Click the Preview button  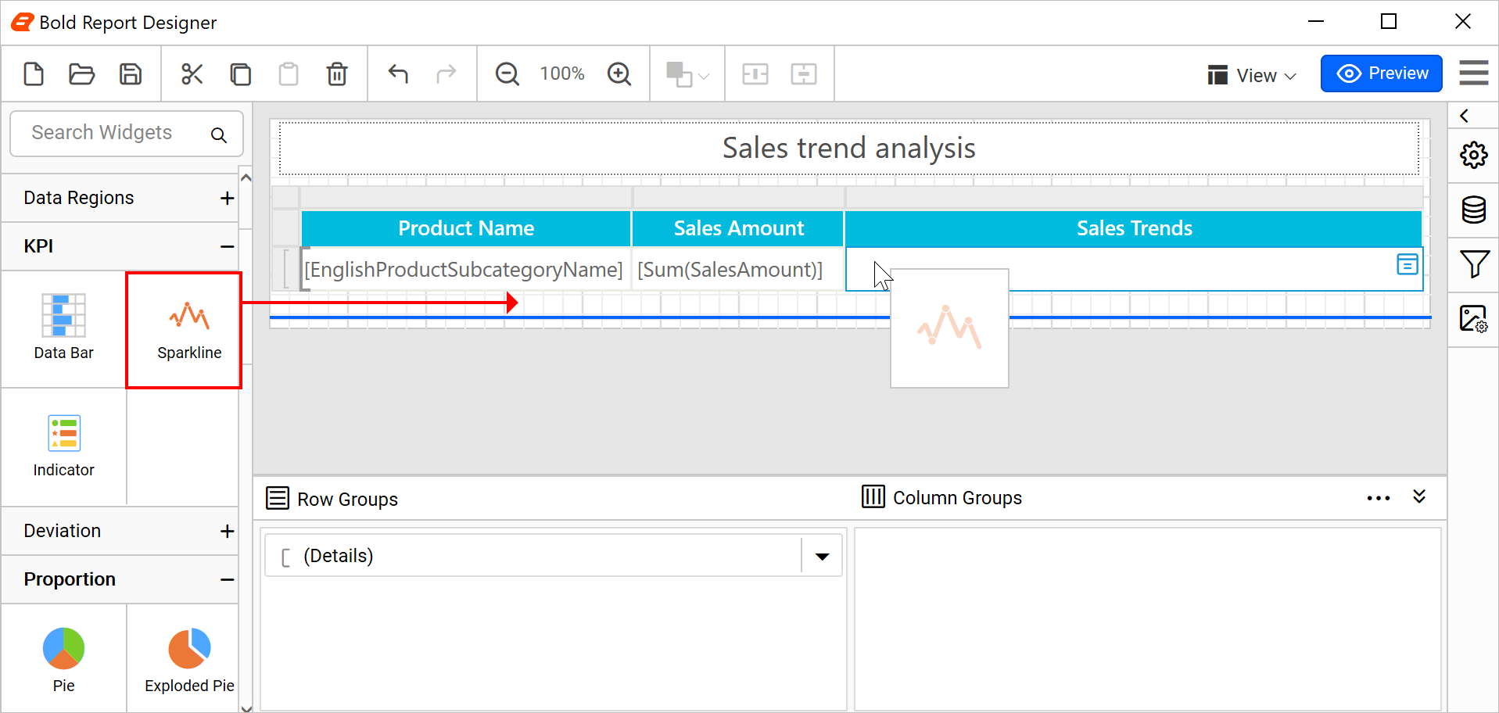click(x=1381, y=73)
